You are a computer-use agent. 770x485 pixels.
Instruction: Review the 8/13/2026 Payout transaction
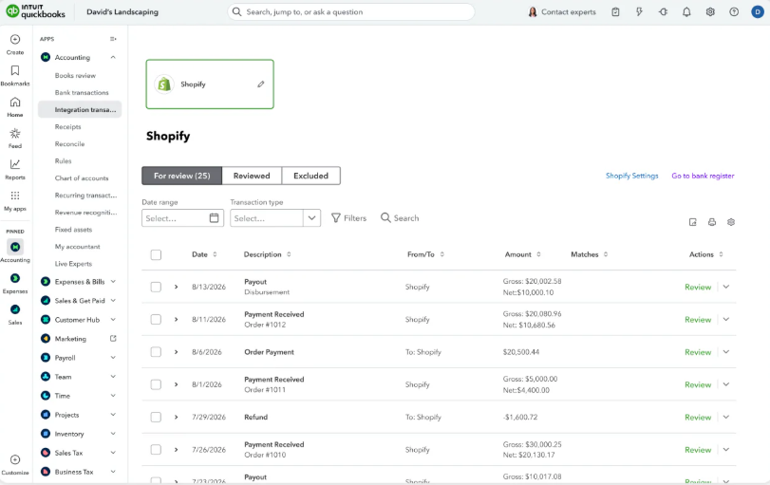pyautogui.click(x=698, y=288)
